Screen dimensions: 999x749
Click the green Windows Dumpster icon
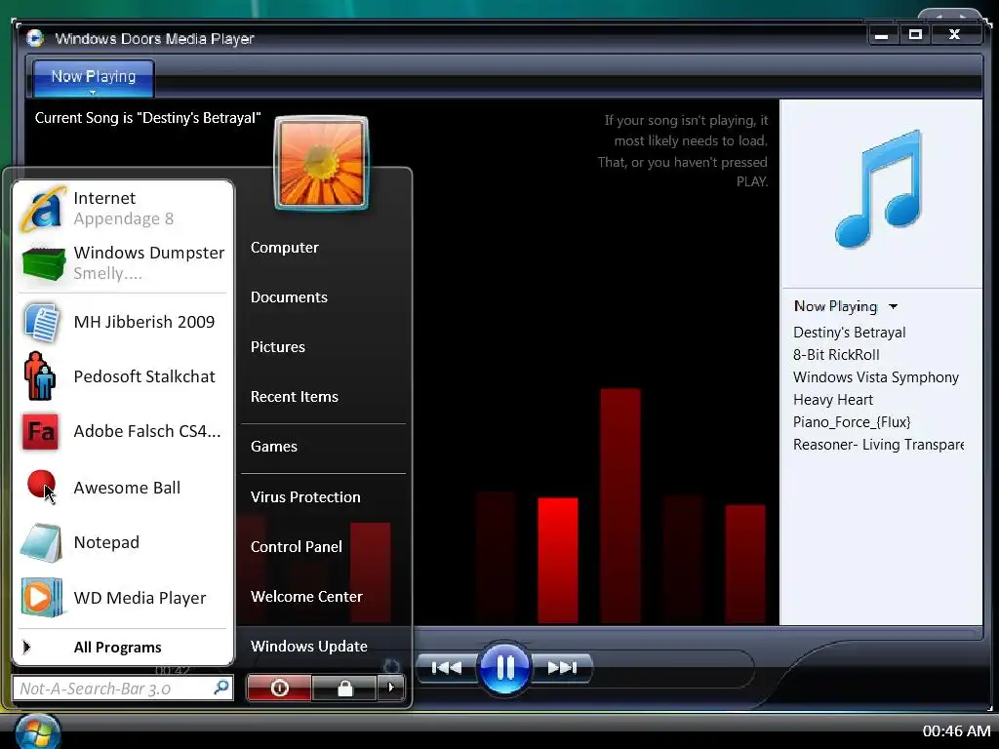(x=43, y=263)
